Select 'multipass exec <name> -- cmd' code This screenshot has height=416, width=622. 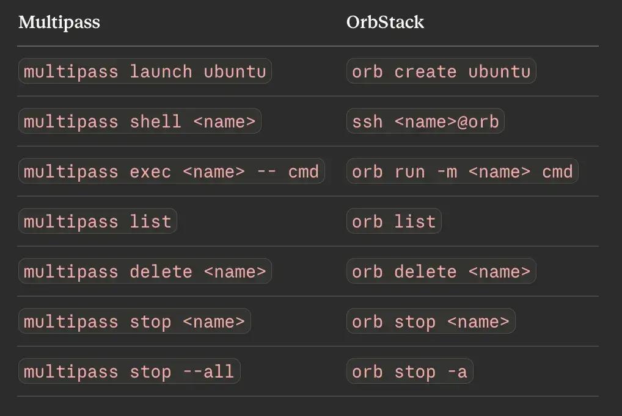coord(171,171)
